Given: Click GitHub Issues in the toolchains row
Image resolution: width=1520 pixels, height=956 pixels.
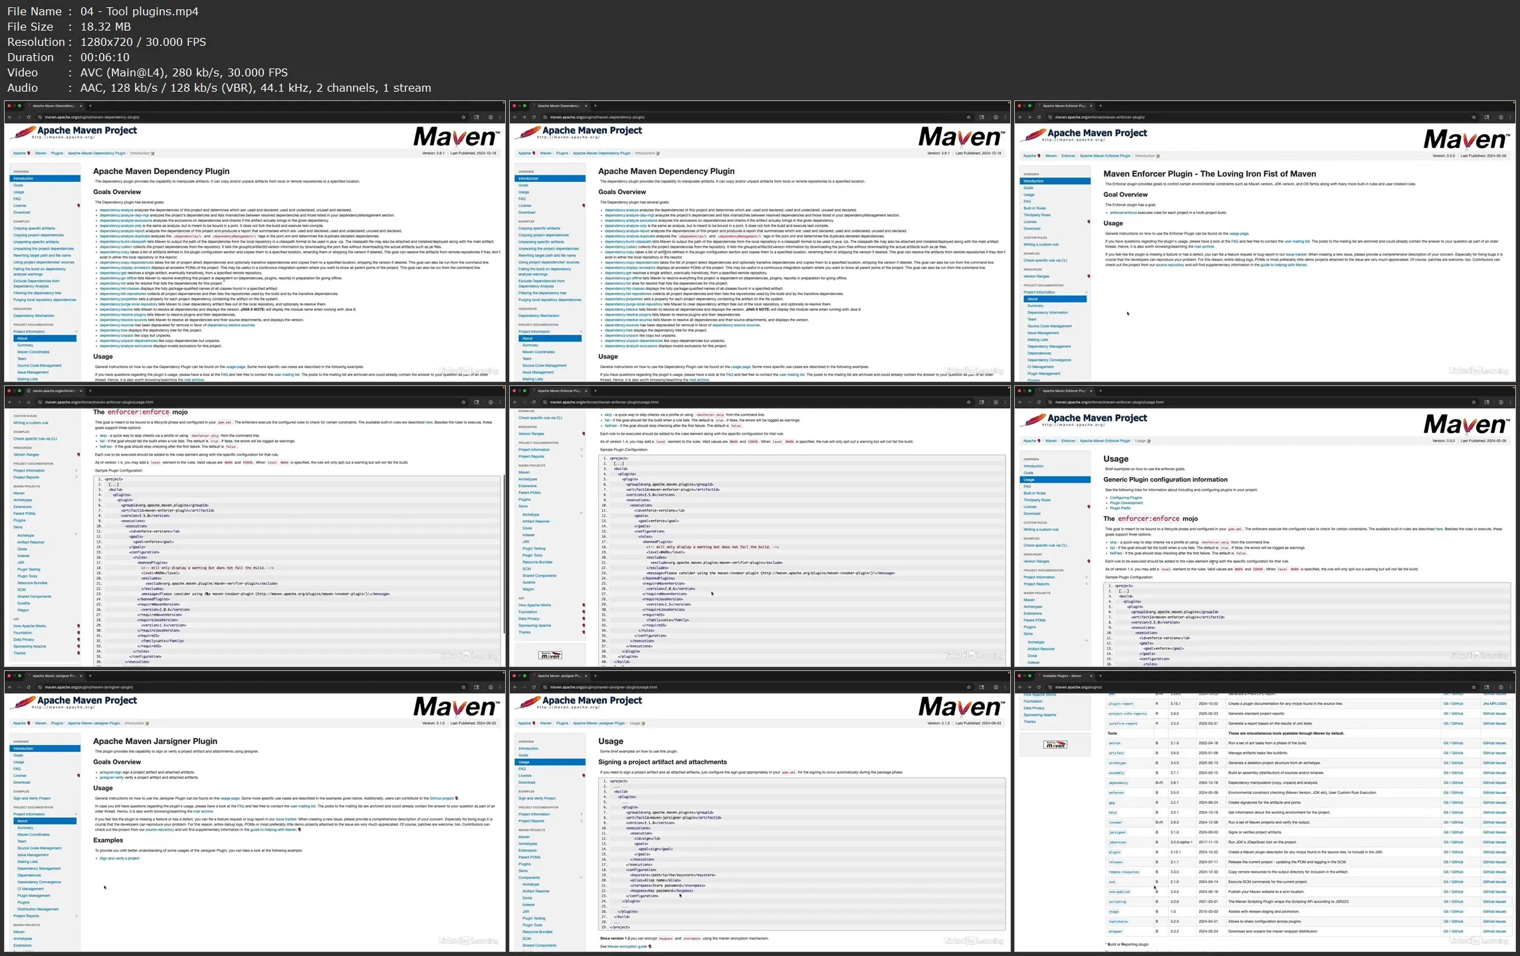Looking at the screenshot, I should 1494,921.
